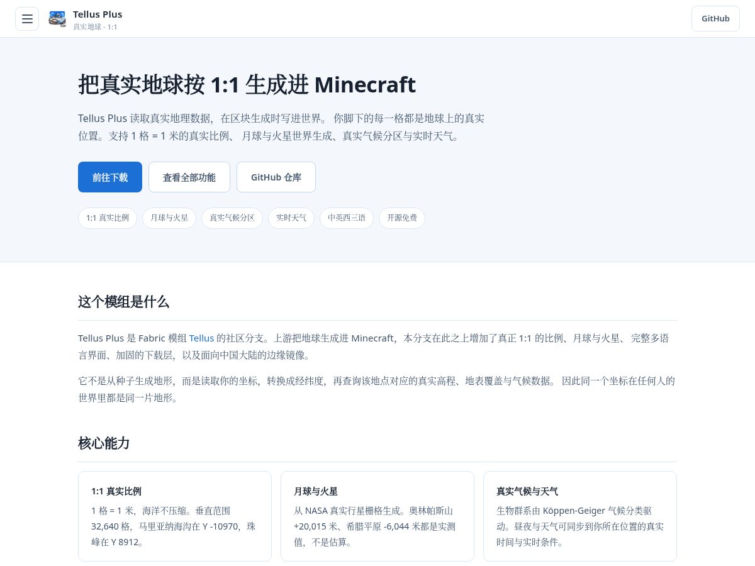Screen dimensions: 755x566
Task: Click the 核心能力 section heading
Action: point(104,443)
